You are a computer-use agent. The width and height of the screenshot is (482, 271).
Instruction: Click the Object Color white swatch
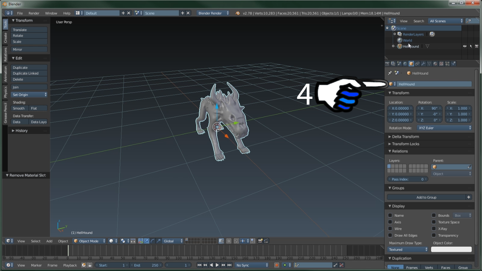[x=451, y=249]
